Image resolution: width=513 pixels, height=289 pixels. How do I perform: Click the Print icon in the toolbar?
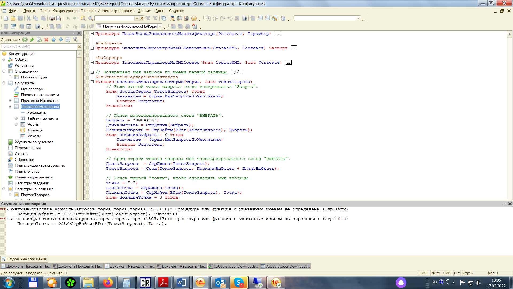[x=52, y=18]
